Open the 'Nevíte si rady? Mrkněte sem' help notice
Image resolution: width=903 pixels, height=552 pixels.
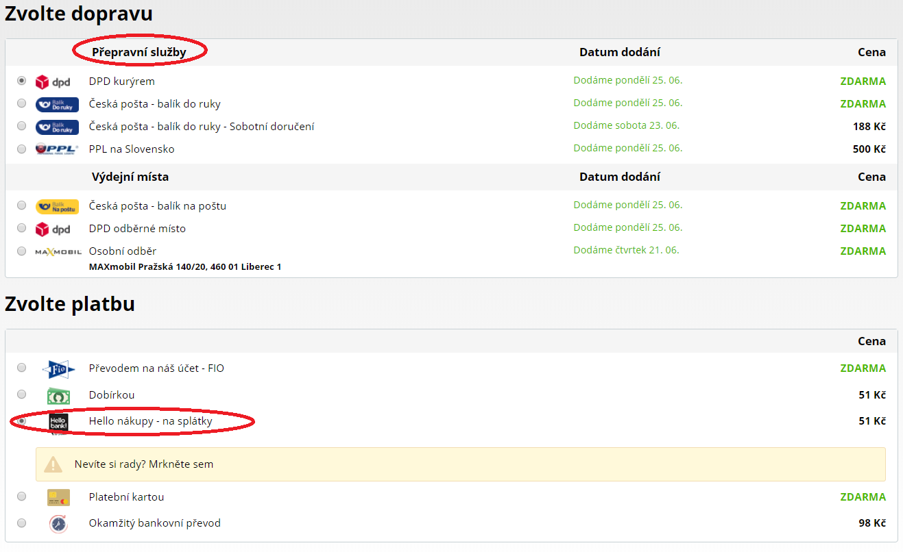(x=461, y=464)
